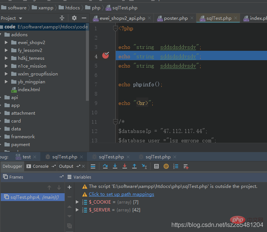Open the Project view dropdown

point(21,18)
